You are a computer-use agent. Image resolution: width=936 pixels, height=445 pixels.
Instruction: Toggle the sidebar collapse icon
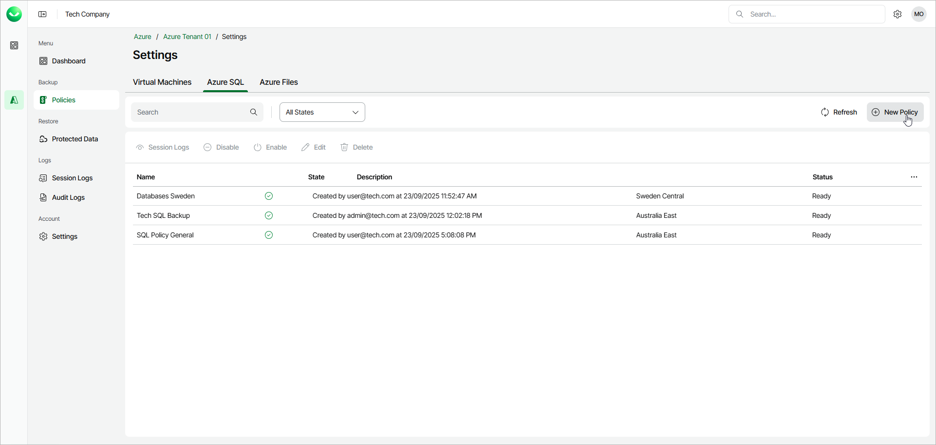pos(42,14)
